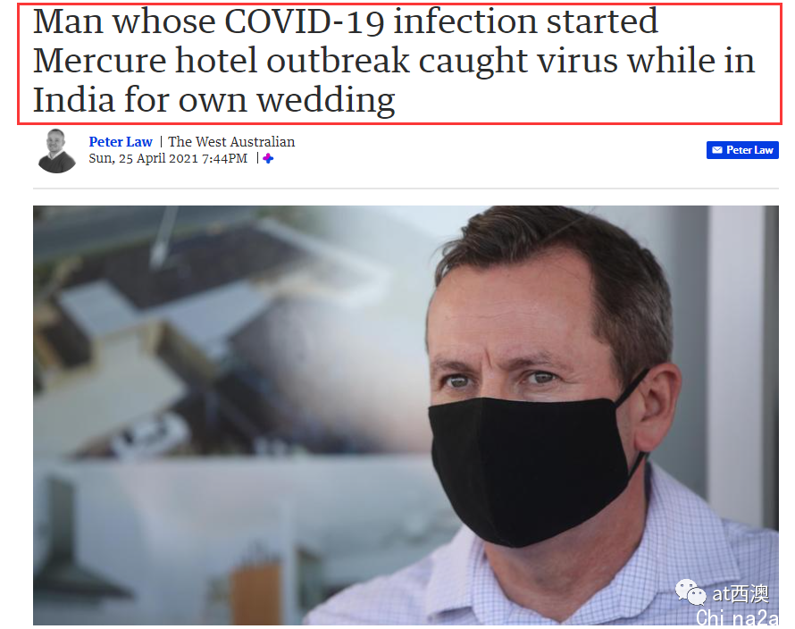
Task: Click the word India in the headline
Action: pos(73,100)
